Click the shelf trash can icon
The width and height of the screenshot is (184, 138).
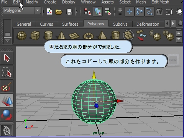point(181,23)
